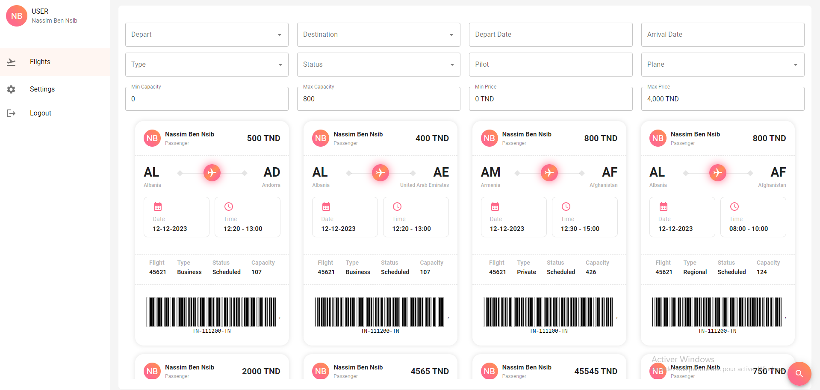This screenshot has height=390, width=820.
Task: Click the barcode on the first ticket
Action: [x=211, y=312]
